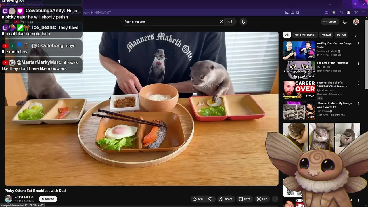This screenshot has width=368, height=207.
Task: Click the magnifying glass search button
Action: (230, 22)
